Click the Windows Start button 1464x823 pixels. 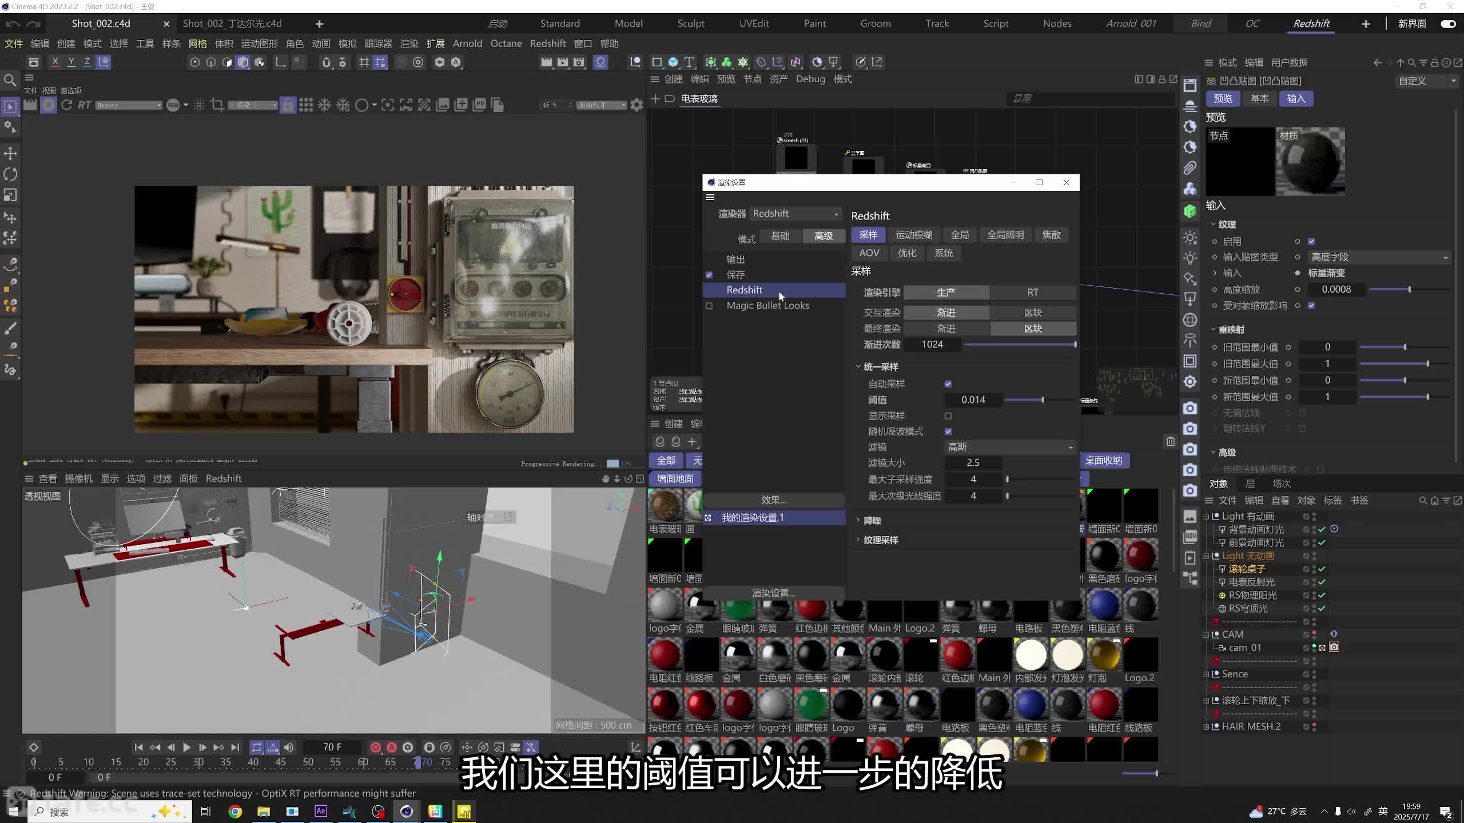click(14, 812)
